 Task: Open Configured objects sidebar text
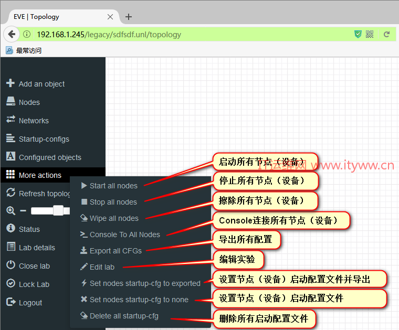[50, 157]
